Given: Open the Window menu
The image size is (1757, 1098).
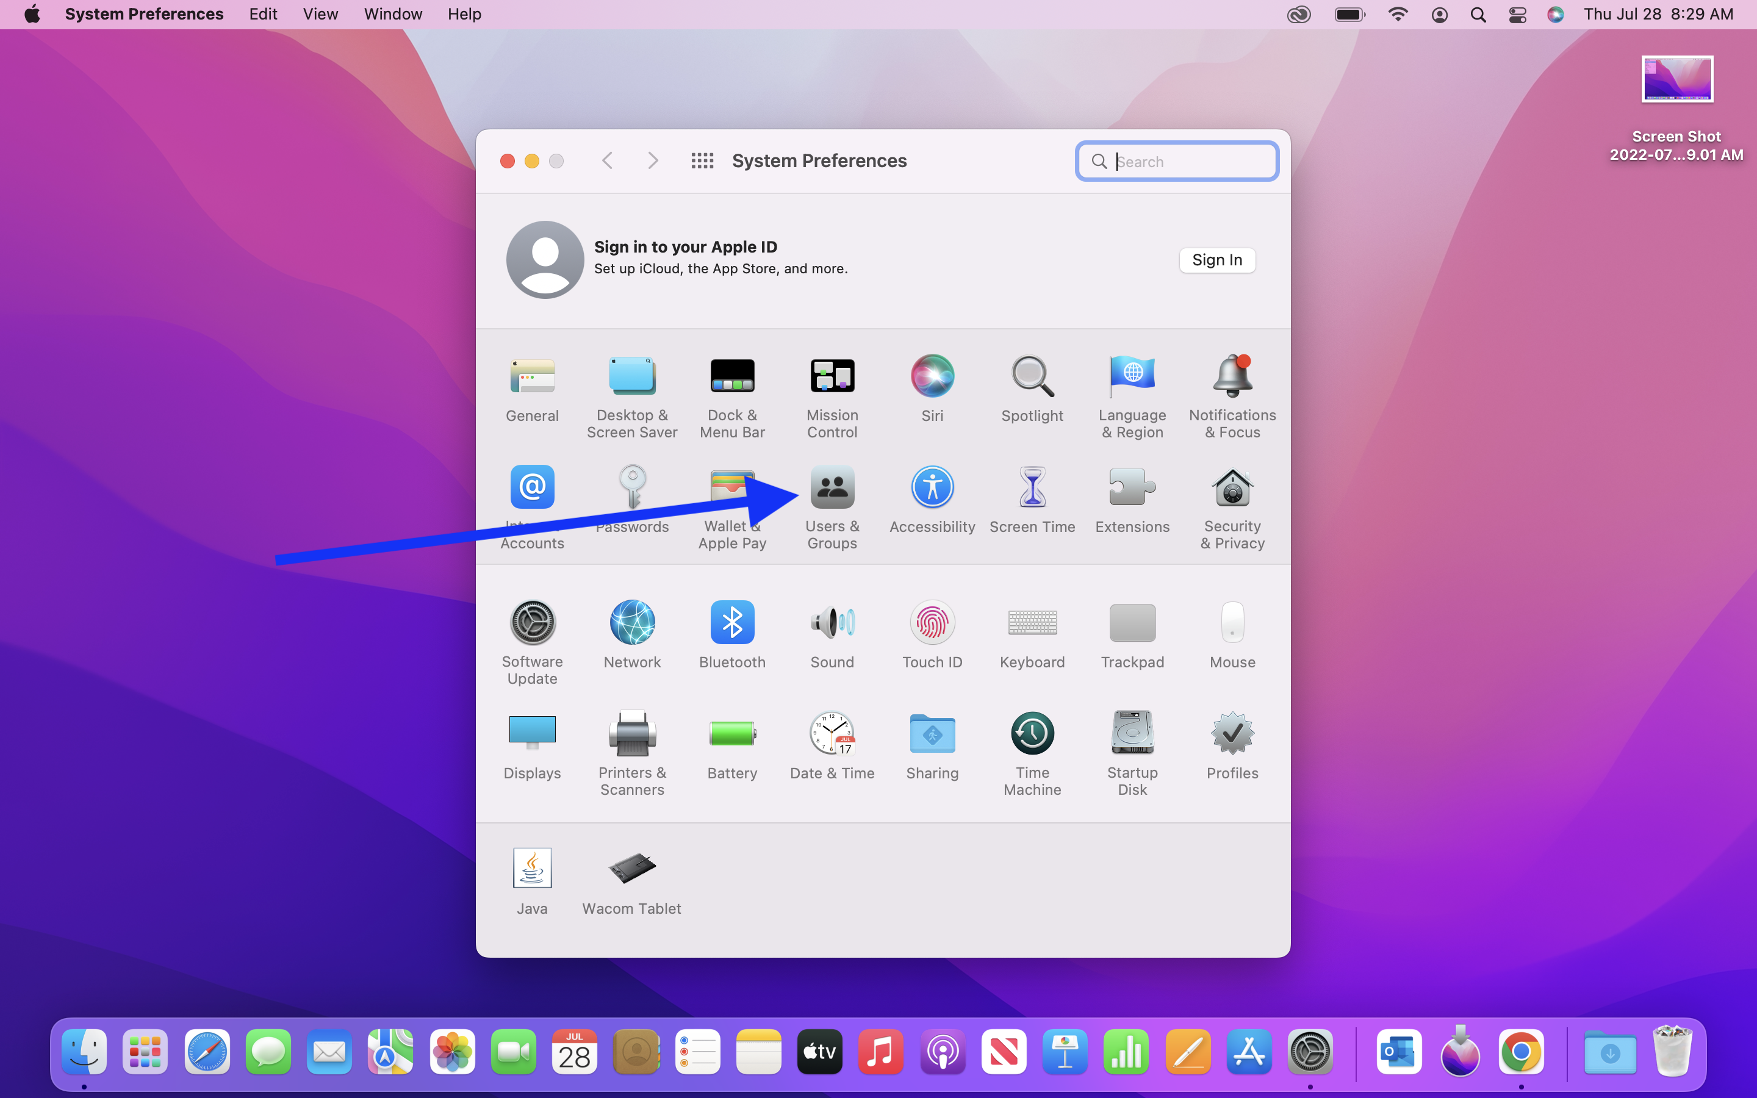Looking at the screenshot, I should click(393, 14).
